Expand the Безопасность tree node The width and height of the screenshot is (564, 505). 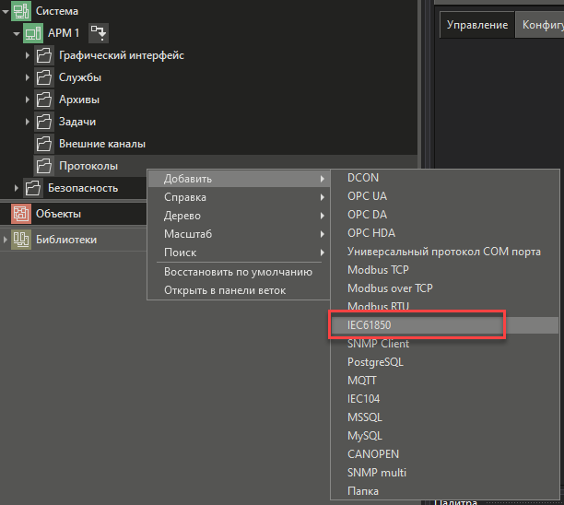point(17,188)
